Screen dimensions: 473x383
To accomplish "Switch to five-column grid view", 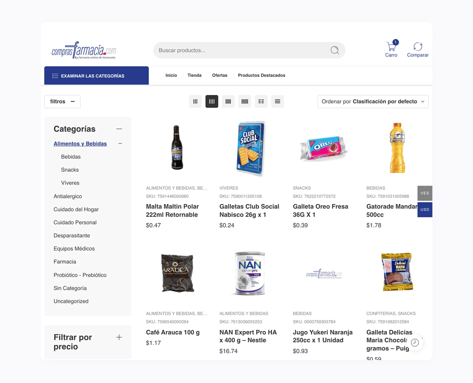I will coord(228,101).
